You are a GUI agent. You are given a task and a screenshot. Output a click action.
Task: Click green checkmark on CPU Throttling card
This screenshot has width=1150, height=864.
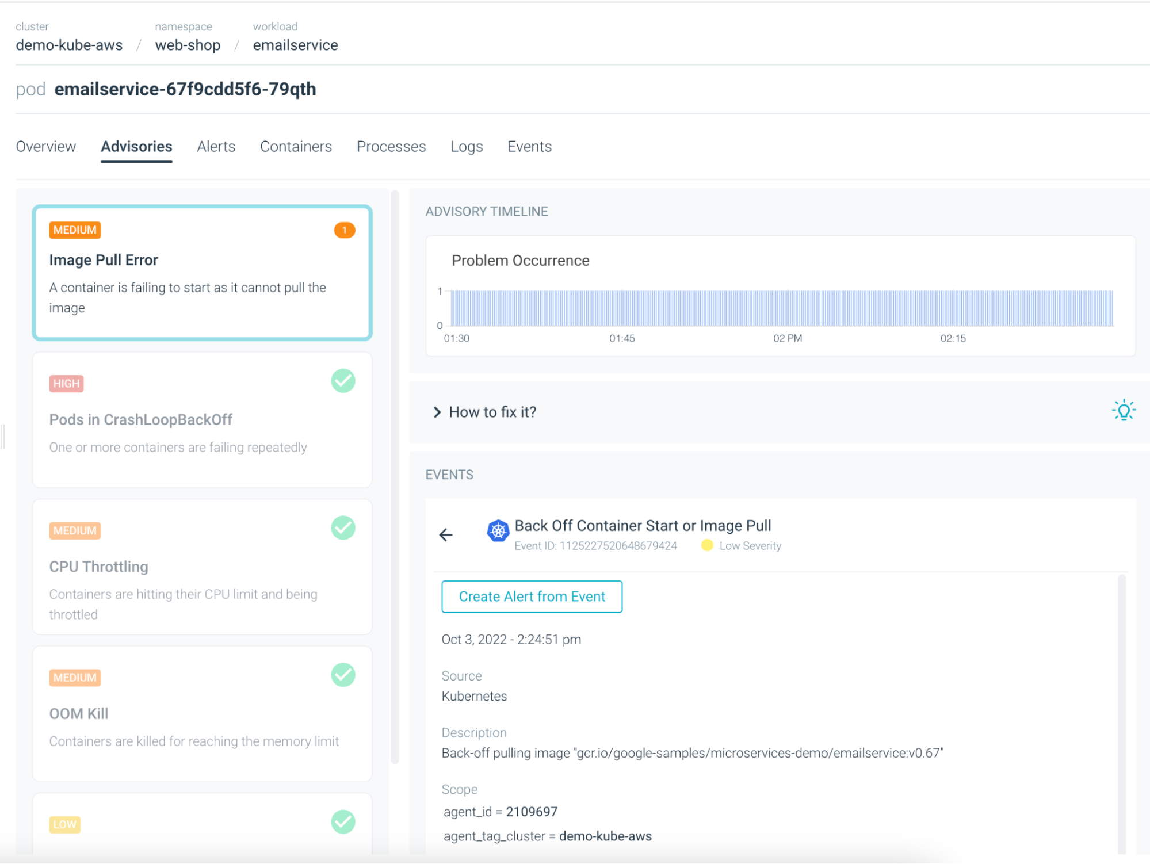click(343, 528)
